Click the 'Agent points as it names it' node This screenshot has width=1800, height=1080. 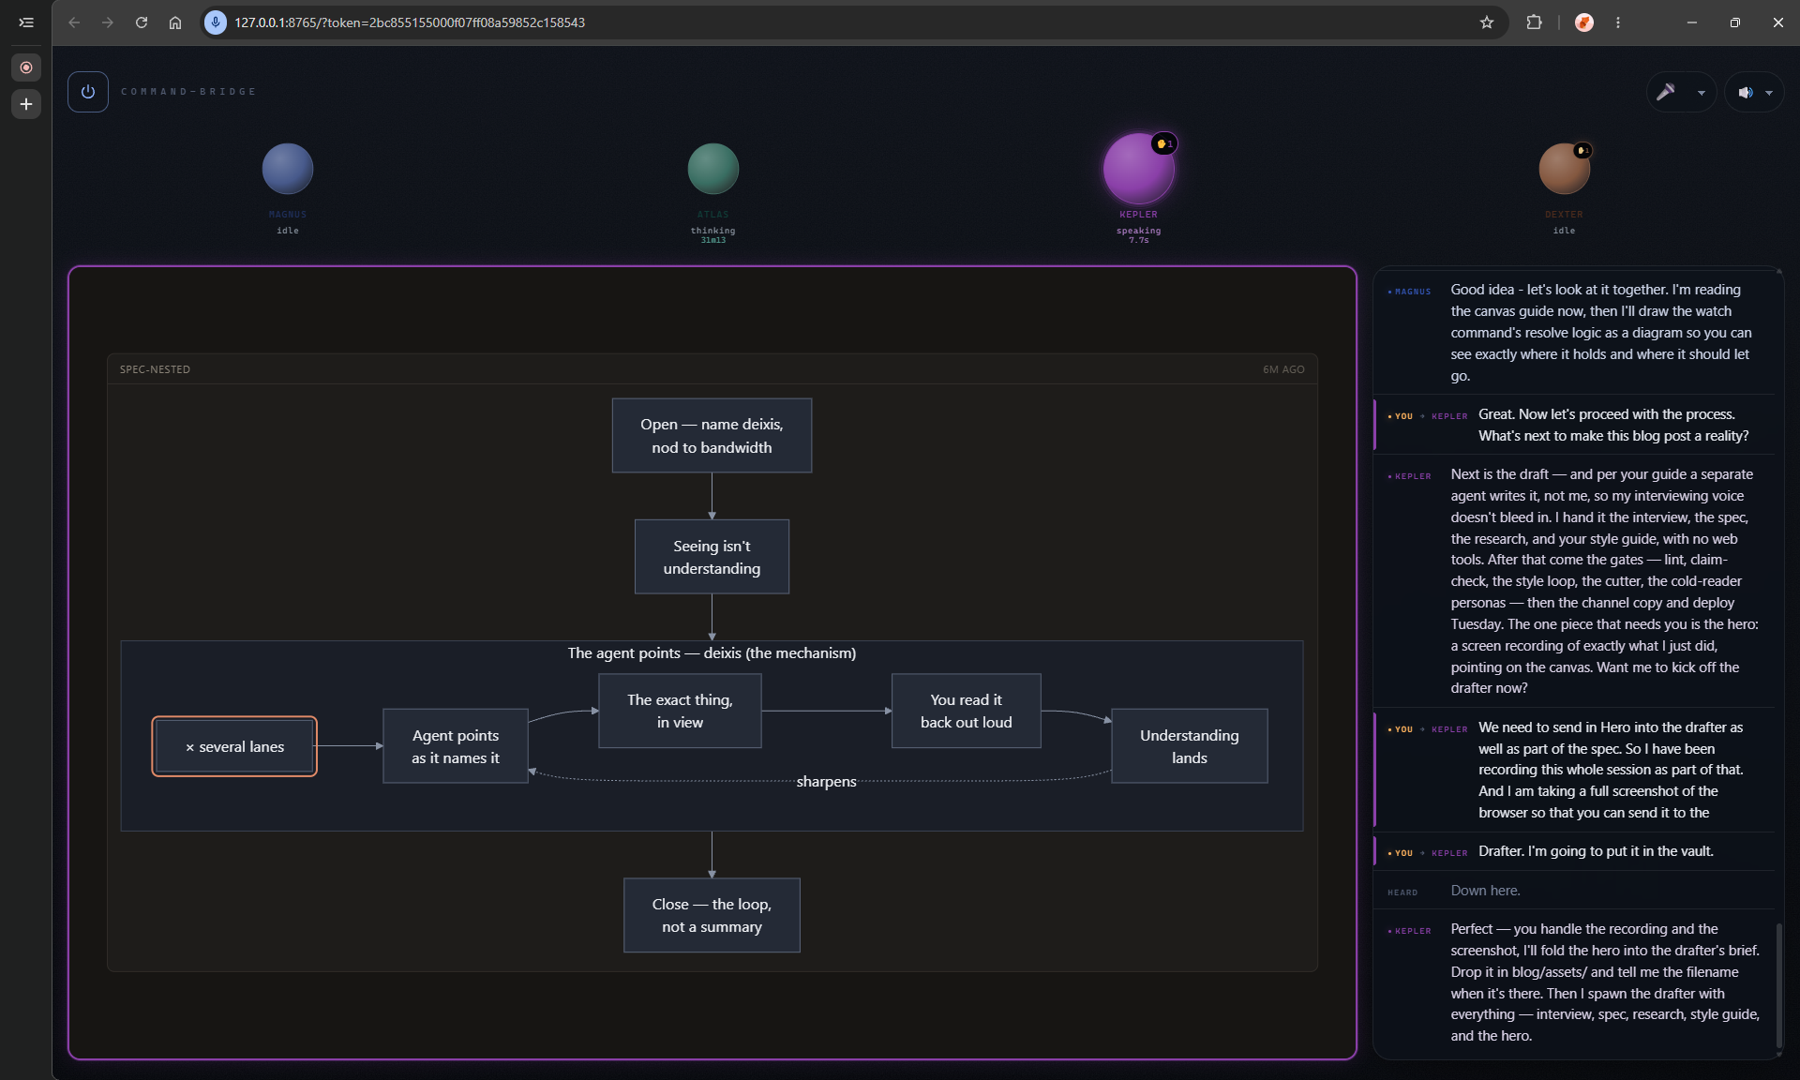[456, 746]
